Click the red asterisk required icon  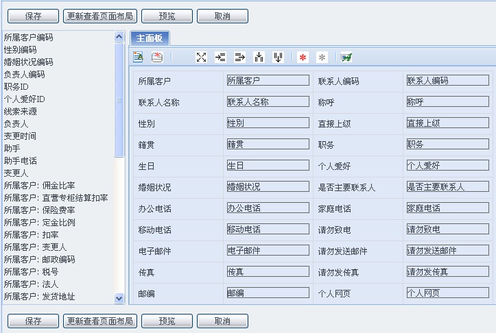[x=303, y=58]
